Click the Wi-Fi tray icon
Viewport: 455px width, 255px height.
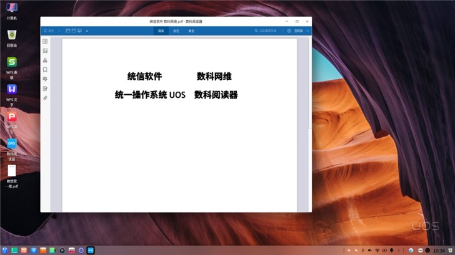point(377,251)
